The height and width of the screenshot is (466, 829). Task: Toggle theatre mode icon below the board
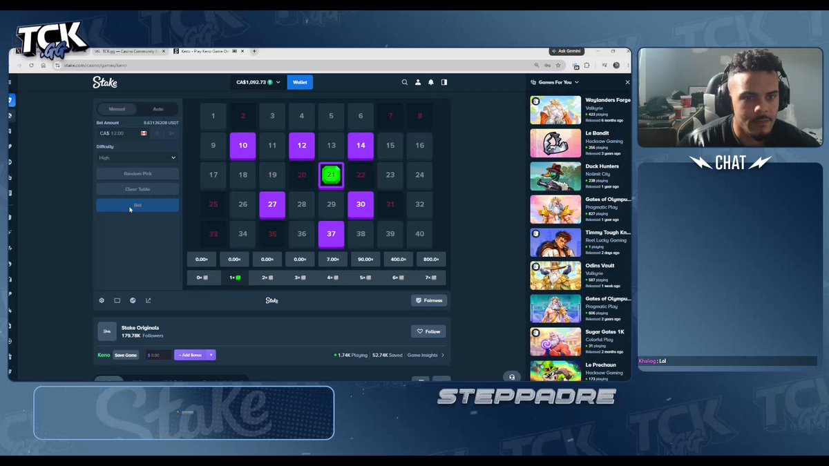click(x=117, y=300)
